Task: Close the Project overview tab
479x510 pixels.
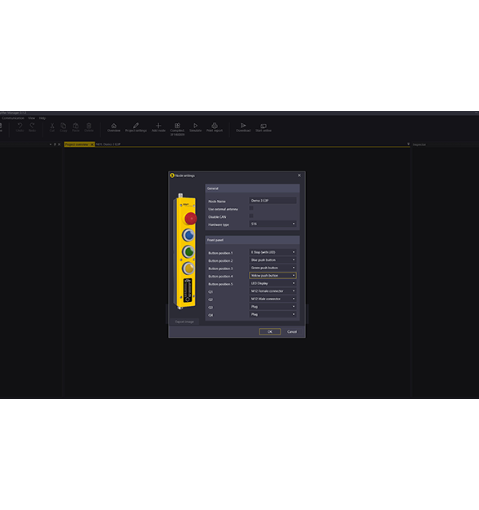Action: pyautogui.click(x=92, y=144)
